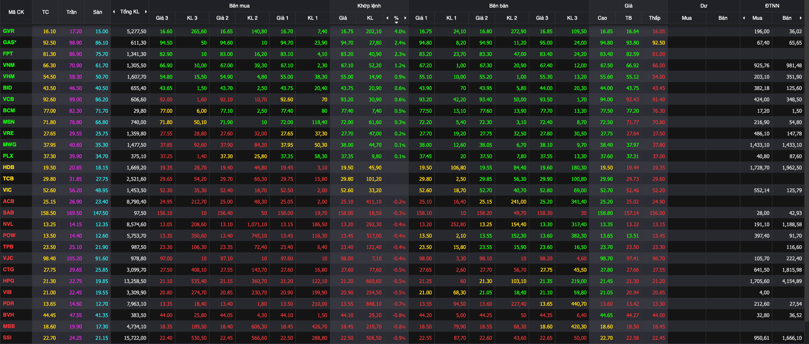This screenshot has height=344, width=809.
Task: Click the left arrow before the % column
Action: [x=387, y=18]
